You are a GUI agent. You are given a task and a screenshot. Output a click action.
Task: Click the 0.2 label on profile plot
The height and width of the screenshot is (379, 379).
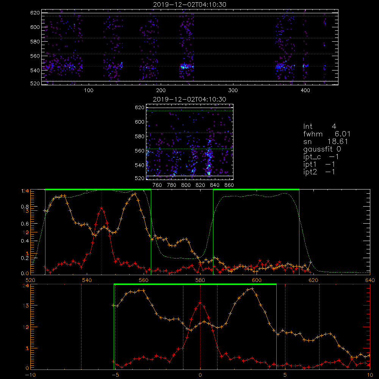click(25, 258)
